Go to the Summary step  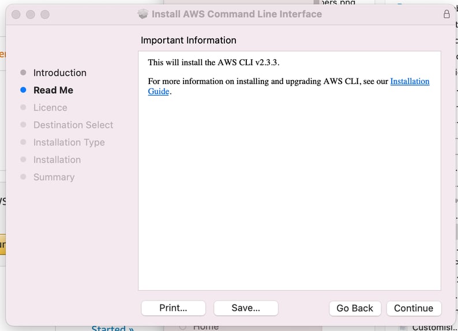click(54, 177)
